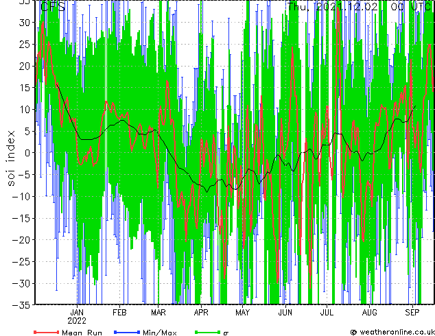Click the FEB month label

pyautogui.click(x=119, y=313)
